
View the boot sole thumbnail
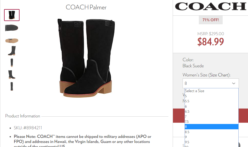tap(12, 40)
